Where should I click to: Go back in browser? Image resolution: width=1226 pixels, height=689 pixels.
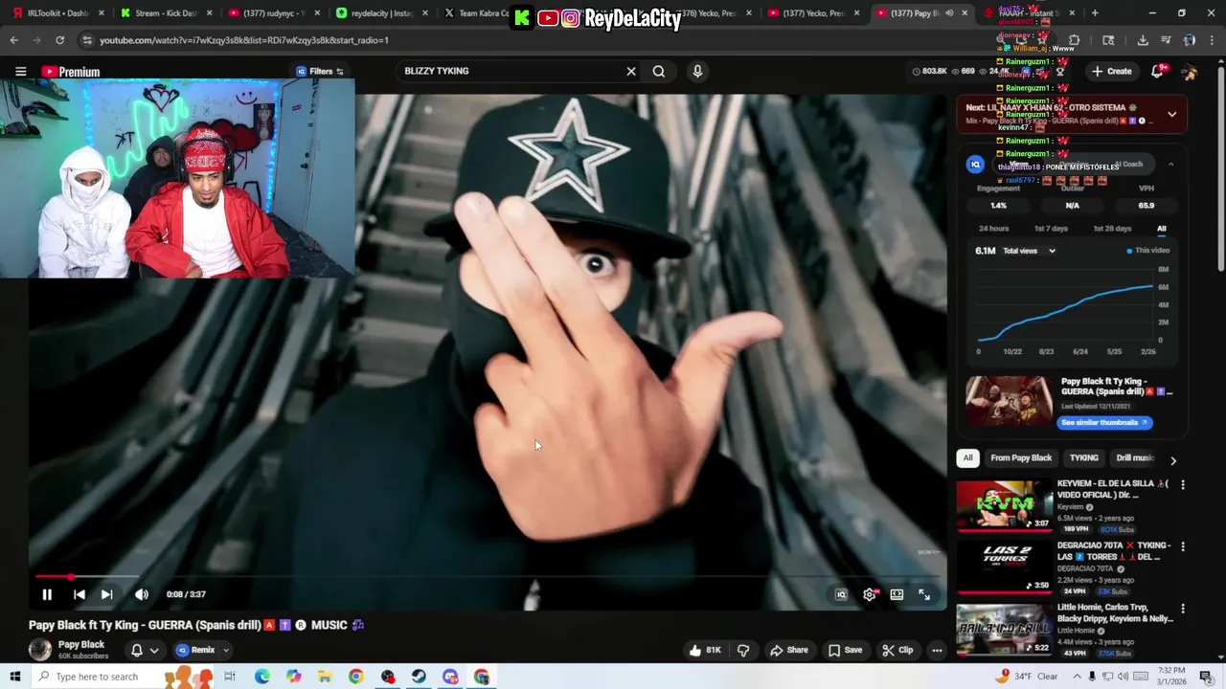[x=13, y=40]
